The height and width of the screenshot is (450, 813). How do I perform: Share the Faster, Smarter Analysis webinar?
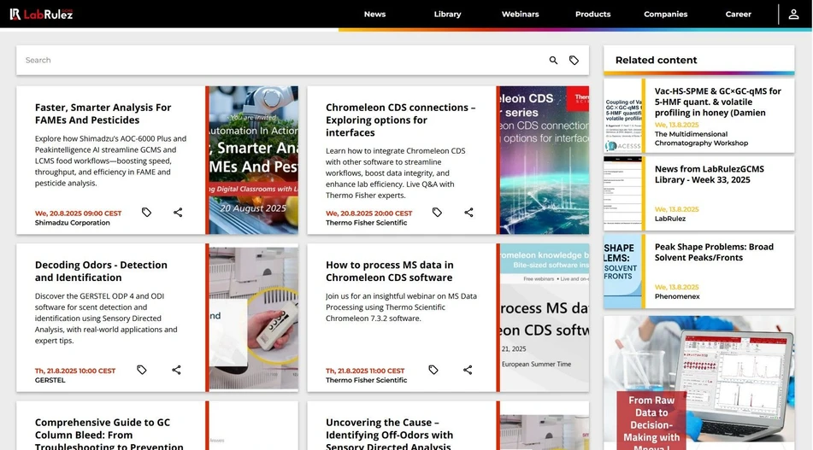tap(178, 213)
